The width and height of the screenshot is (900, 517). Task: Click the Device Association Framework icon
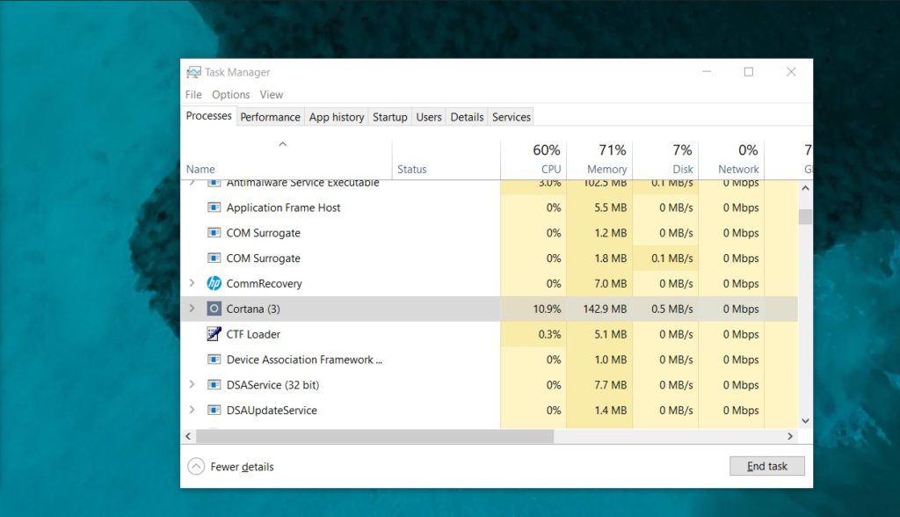pyautogui.click(x=213, y=360)
